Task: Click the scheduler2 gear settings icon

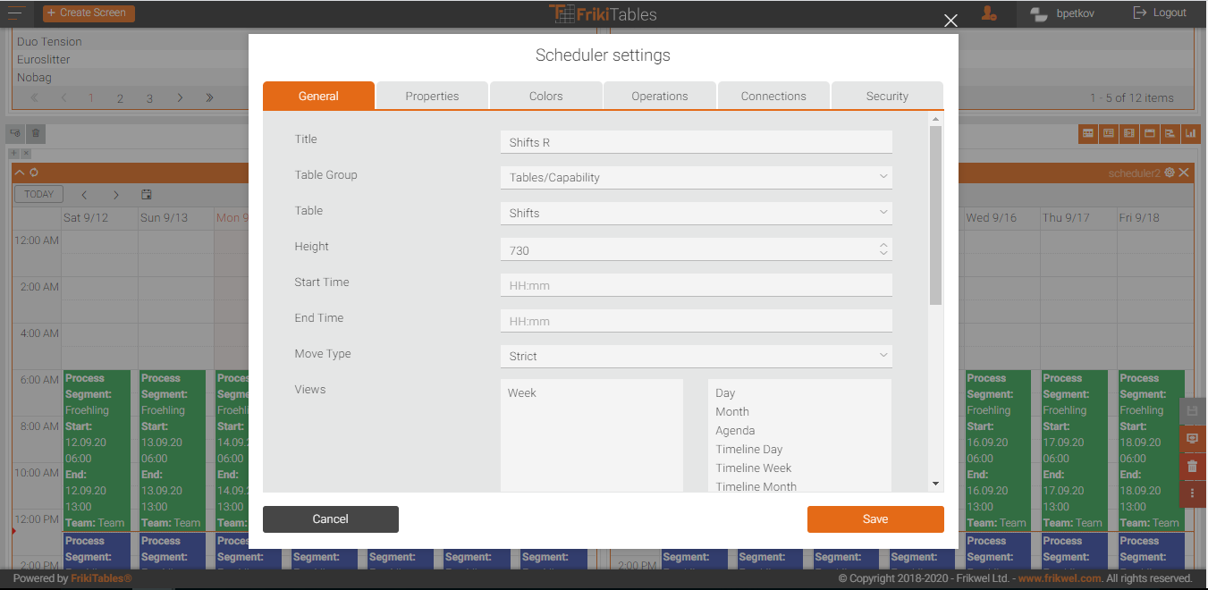Action: [1170, 173]
